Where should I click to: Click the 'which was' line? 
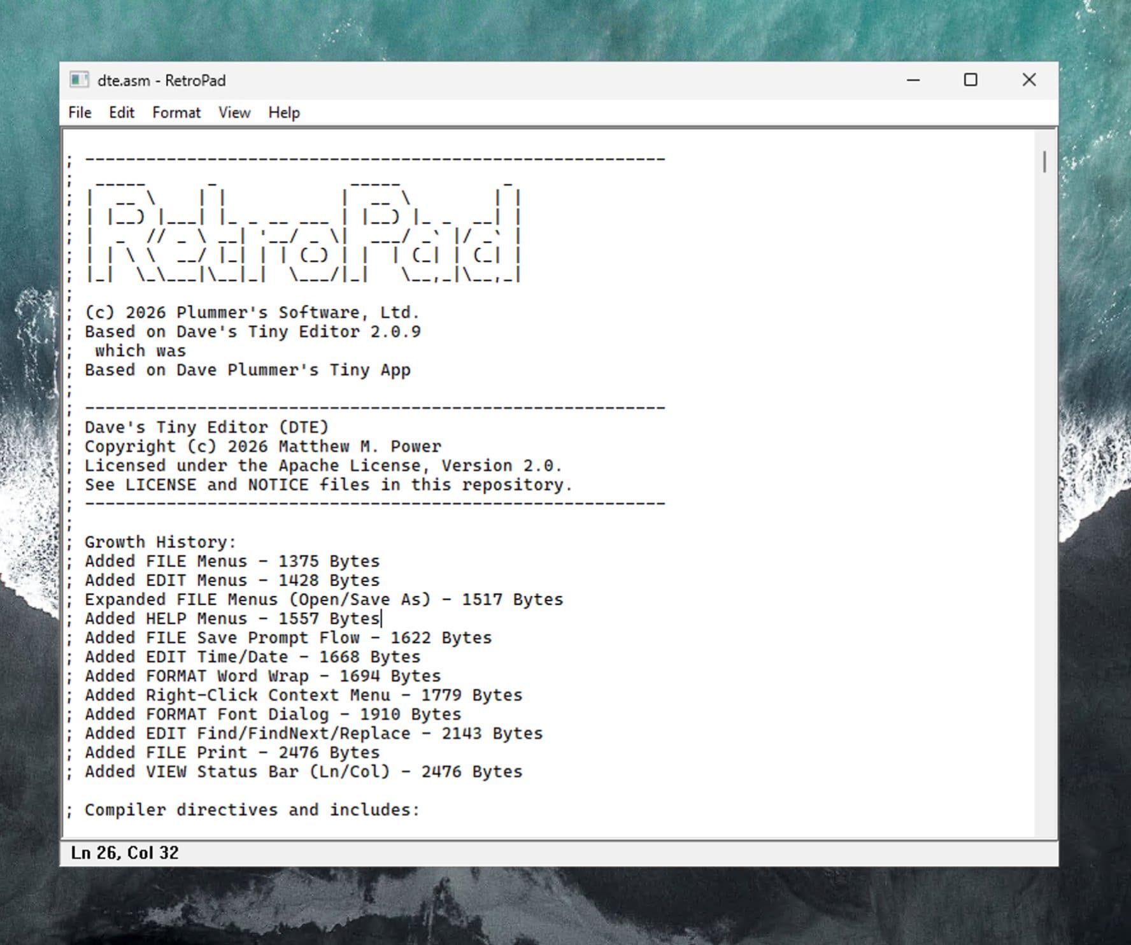[140, 351]
